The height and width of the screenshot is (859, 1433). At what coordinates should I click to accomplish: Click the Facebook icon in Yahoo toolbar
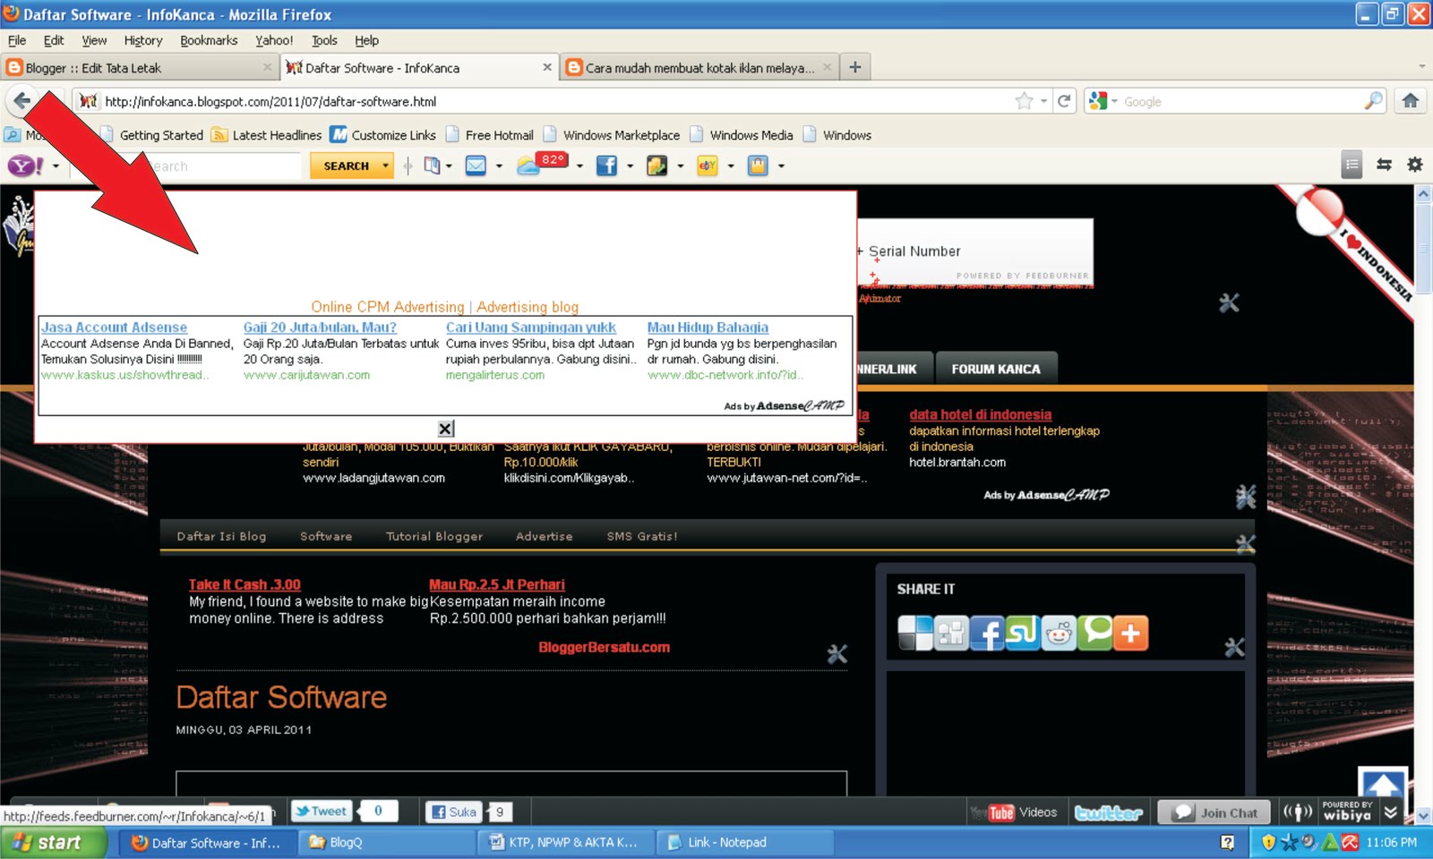coord(606,166)
